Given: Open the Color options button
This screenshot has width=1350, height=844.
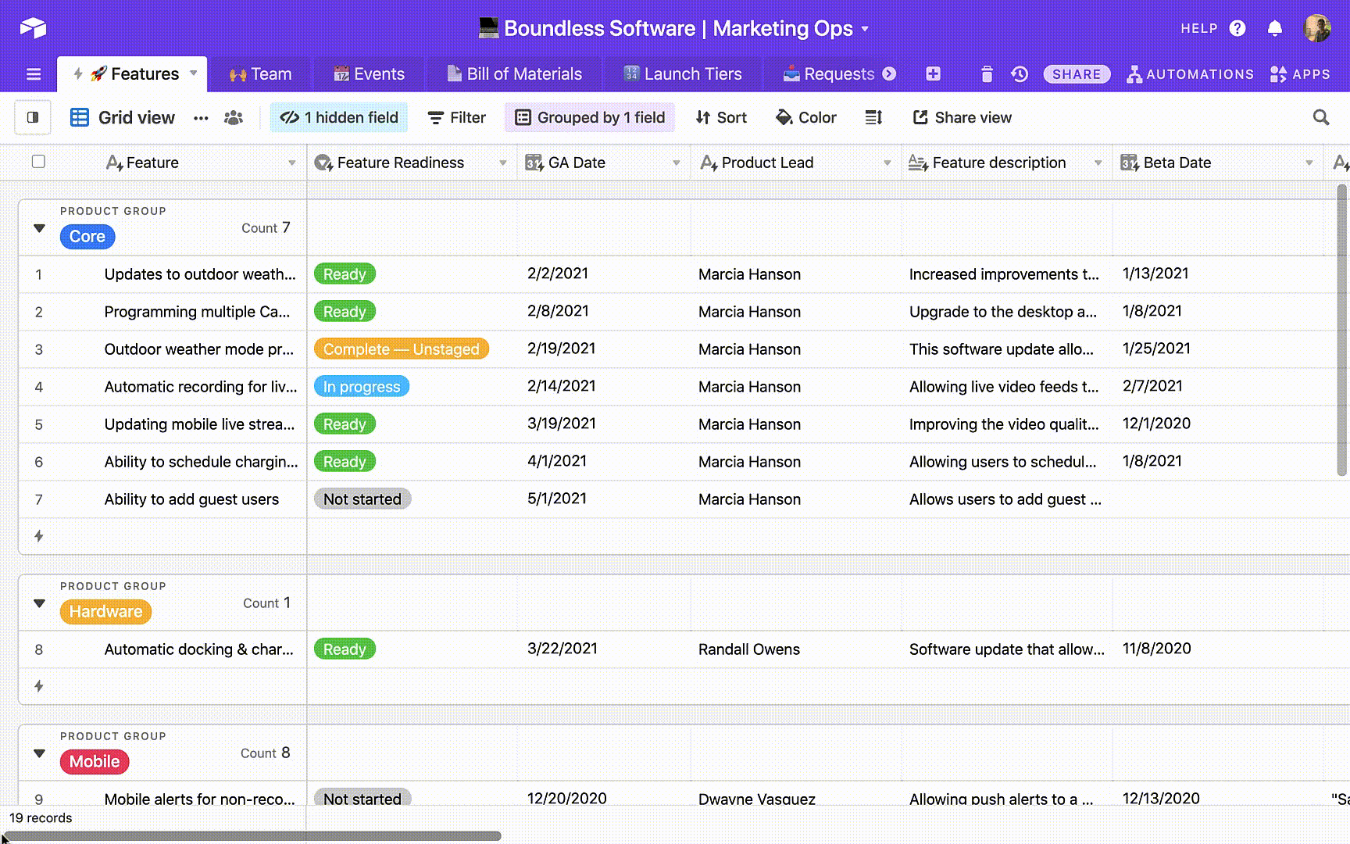Looking at the screenshot, I should pyautogui.click(x=806, y=117).
